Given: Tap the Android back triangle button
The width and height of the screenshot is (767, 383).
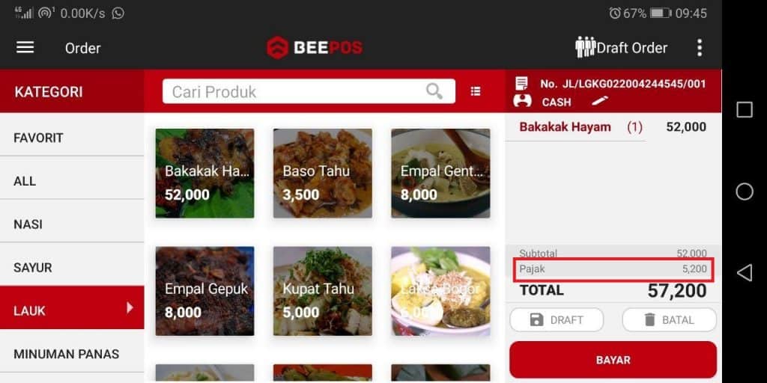Looking at the screenshot, I should pos(744,272).
